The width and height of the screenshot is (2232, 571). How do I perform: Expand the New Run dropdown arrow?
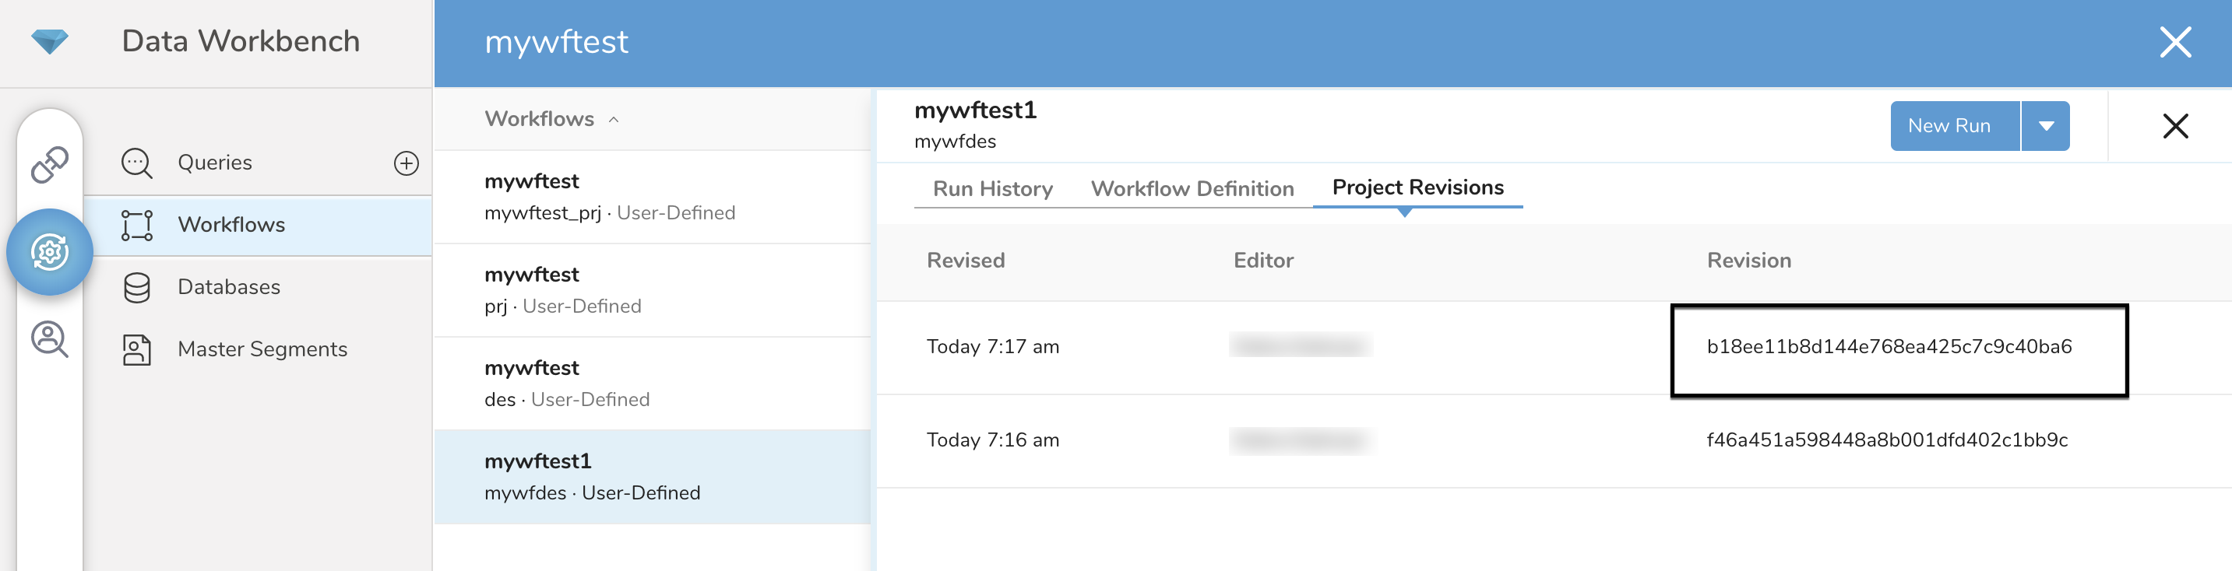[x=2046, y=126]
